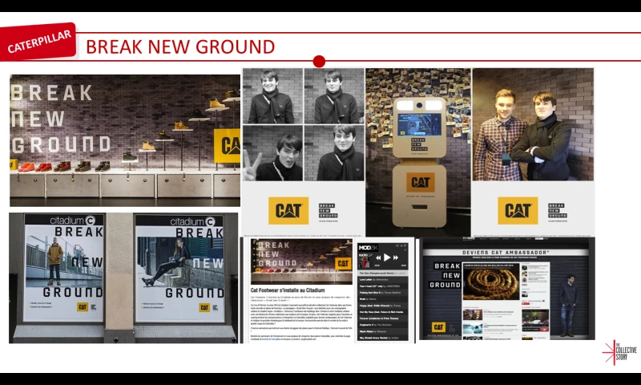This screenshot has height=385, width=641.
Task: Select the Love Letter track
Action: [x=383, y=279]
